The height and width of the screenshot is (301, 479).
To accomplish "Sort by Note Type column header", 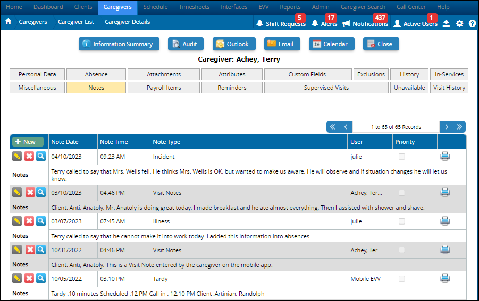I will [166, 142].
